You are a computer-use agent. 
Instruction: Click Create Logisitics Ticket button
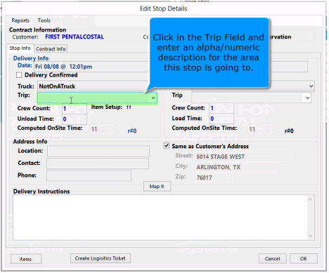coord(101,258)
